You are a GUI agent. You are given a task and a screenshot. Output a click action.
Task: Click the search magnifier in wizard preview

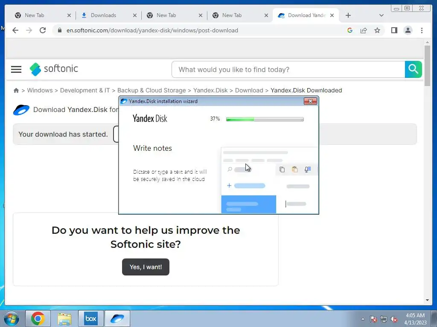click(230, 169)
